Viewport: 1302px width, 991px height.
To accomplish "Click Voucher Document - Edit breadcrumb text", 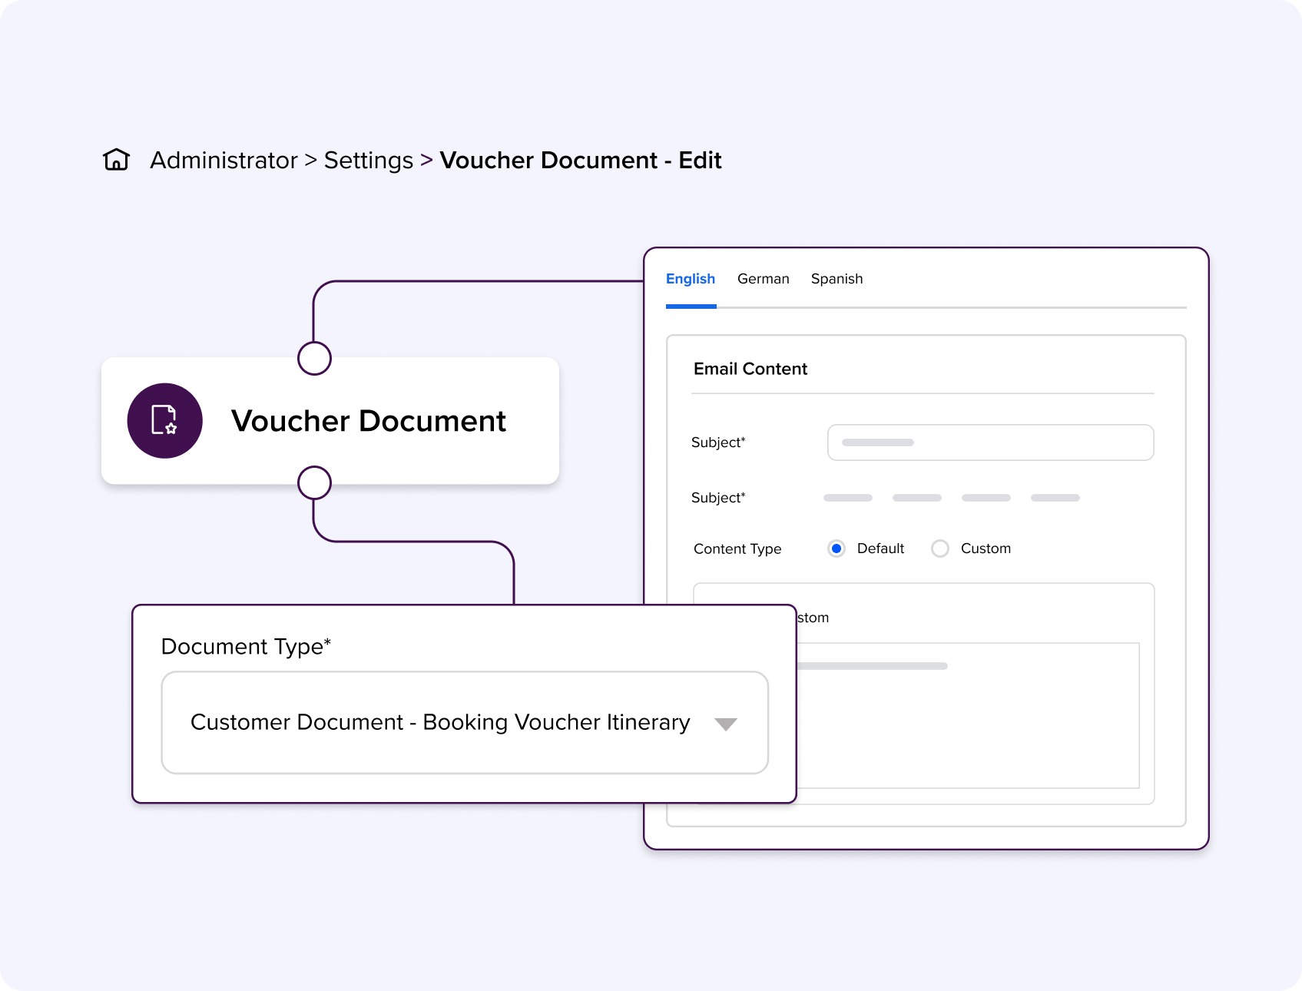I will point(581,161).
